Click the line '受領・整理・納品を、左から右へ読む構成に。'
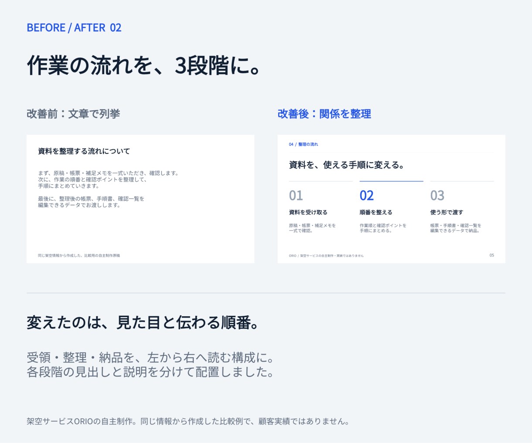This screenshot has width=532, height=443. pyautogui.click(x=151, y=358)
